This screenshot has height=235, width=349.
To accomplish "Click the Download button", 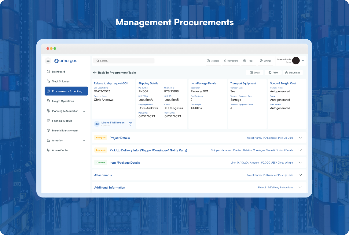I will pos(292,73).
